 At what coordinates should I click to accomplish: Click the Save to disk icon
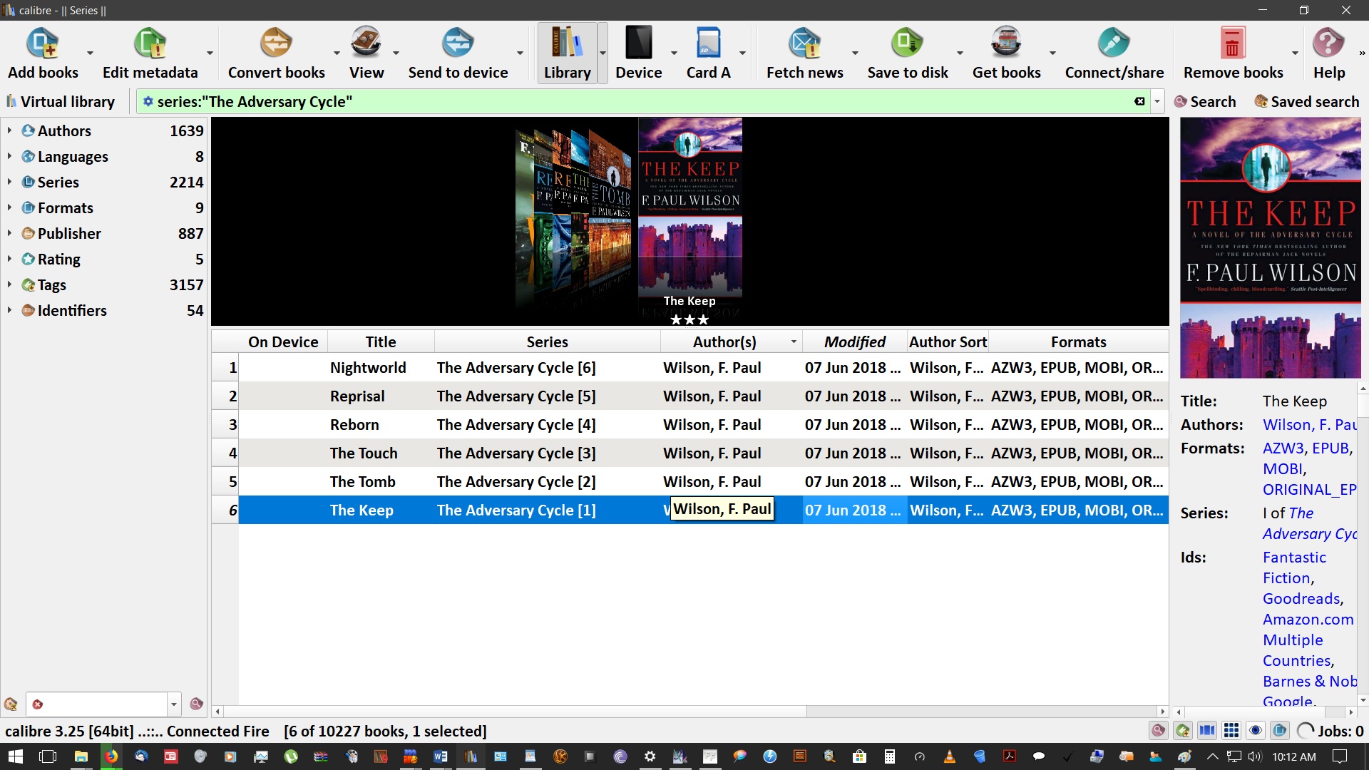(907, 44)
